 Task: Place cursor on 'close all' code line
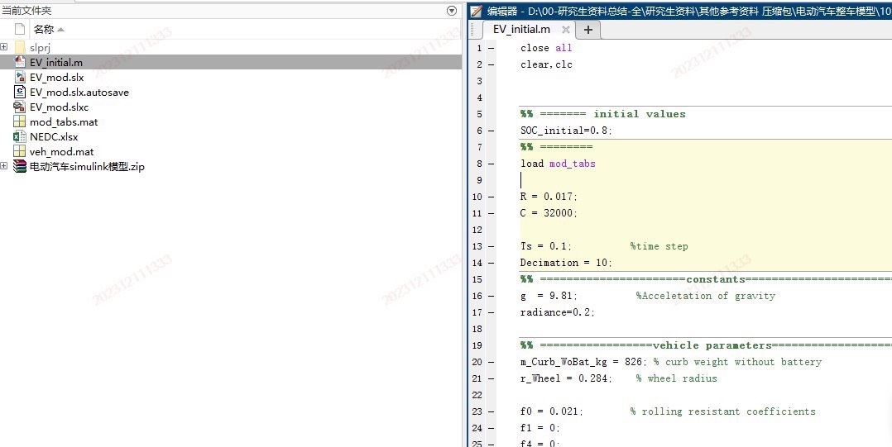(x=546, y=48)
